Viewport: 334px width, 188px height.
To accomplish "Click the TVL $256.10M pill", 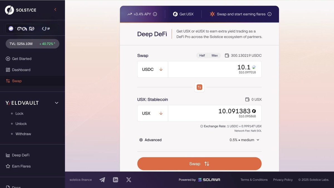I will click(x=33, y=44).
